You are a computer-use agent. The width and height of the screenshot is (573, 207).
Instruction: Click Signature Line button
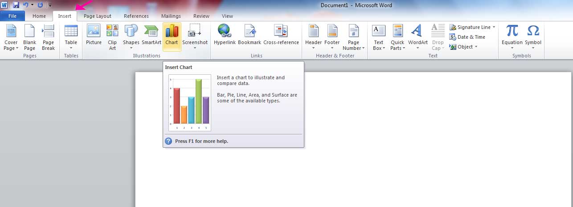point(470,27)
